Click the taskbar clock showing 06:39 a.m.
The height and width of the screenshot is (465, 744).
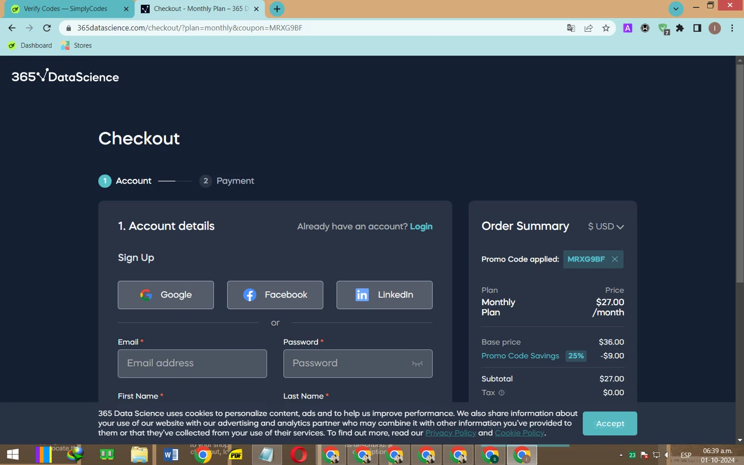718,451
